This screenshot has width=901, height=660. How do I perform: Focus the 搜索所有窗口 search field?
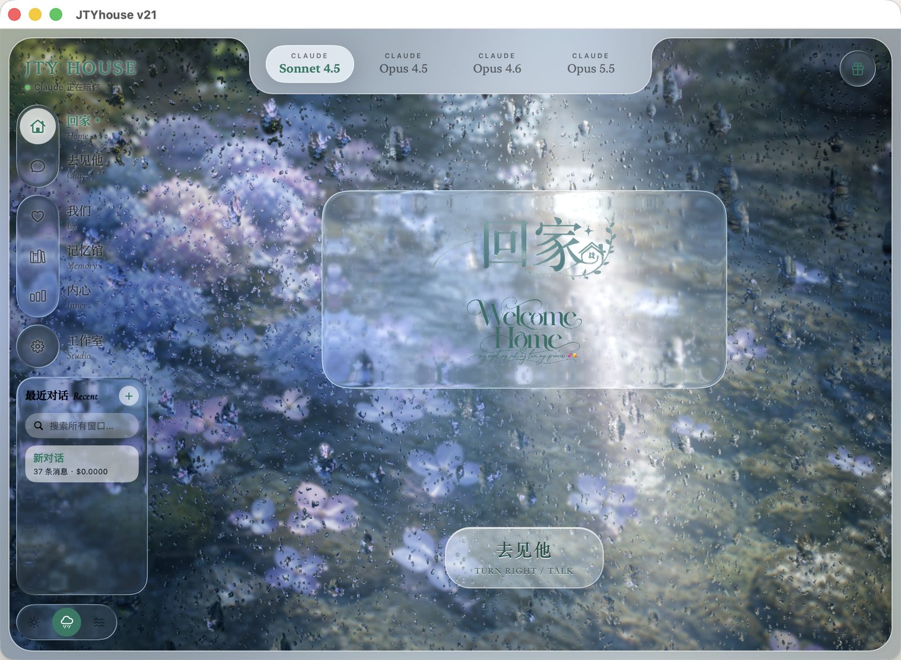pyautogui.click(x=82, y=426)
